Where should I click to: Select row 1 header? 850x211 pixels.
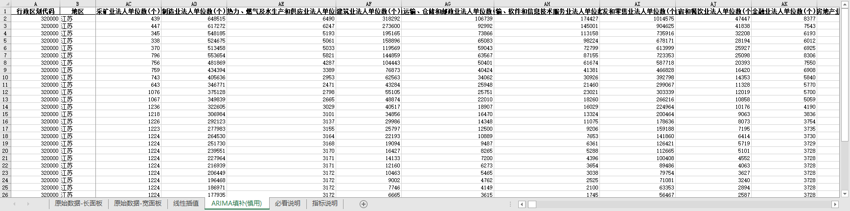coord(5,11)
